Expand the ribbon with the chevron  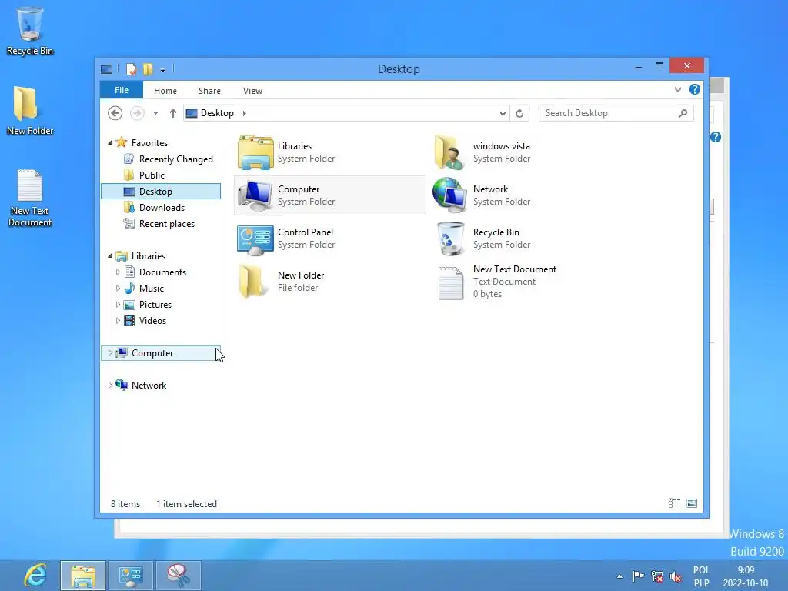coord(677,90)
